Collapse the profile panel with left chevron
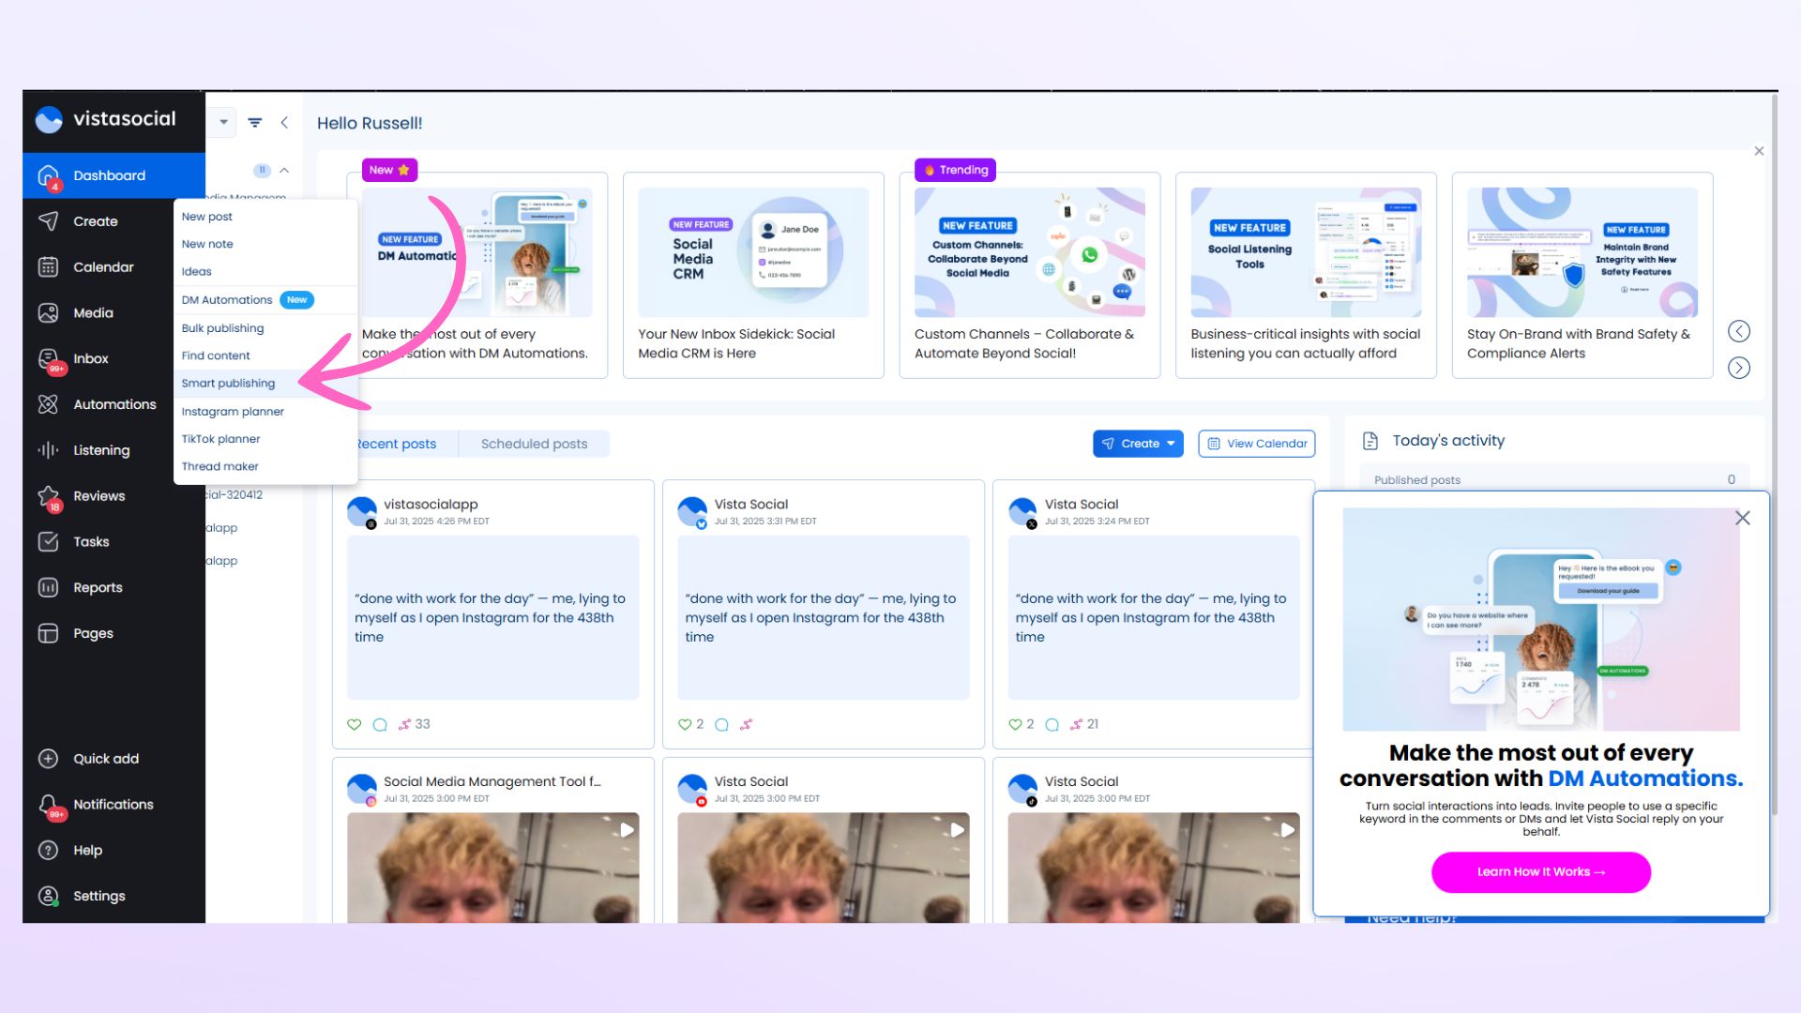1801x1013 pixels. click(x=284, y=123)
